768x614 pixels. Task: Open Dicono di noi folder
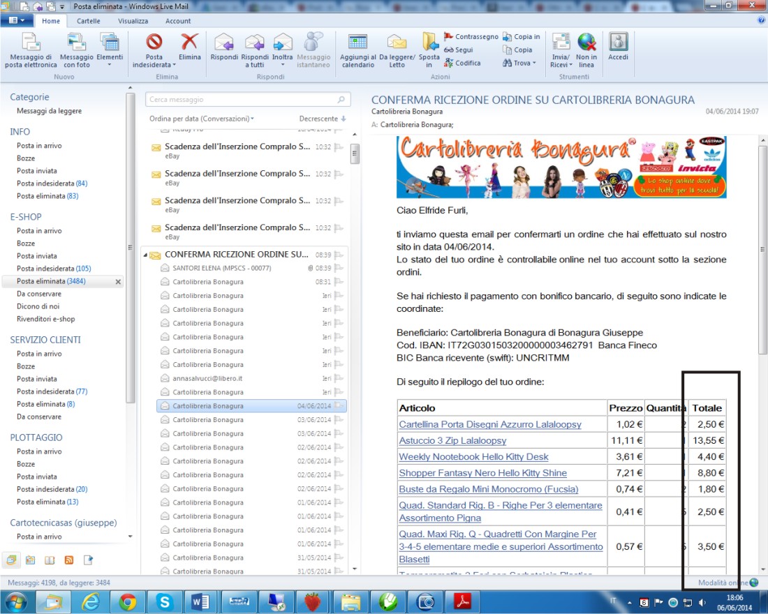(x=38, y=306)
